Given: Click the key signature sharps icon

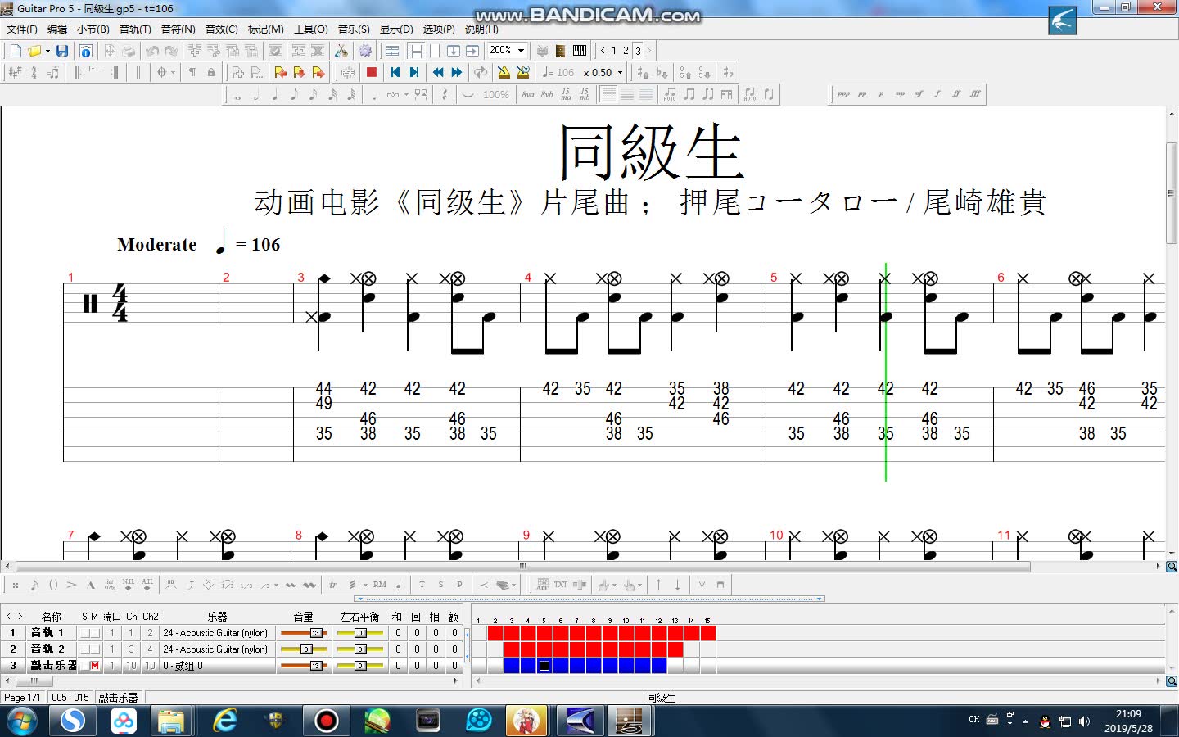Looking at the screenshot, I should pyautogui.click(x=15, y=72).
